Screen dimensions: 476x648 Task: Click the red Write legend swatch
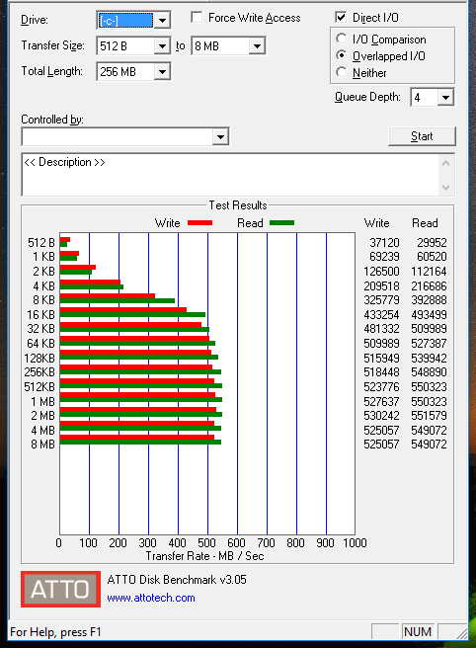(x=200, y=223)
